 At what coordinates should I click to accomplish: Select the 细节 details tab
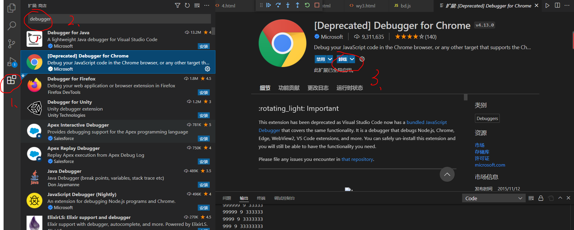pos(265,88)
